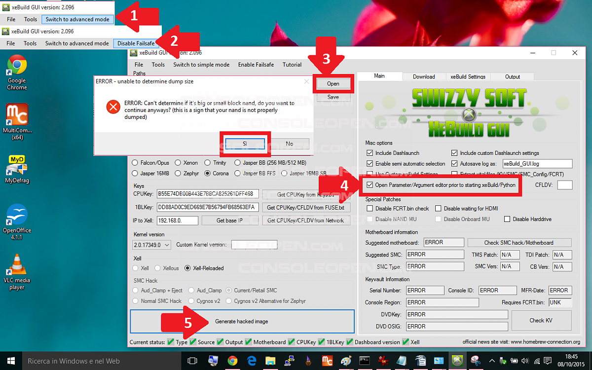This screenshot has width=592, height=370.
Task: Open Snipping Tool scissors icon in taskbar
Action: click(x=477, y=361)
